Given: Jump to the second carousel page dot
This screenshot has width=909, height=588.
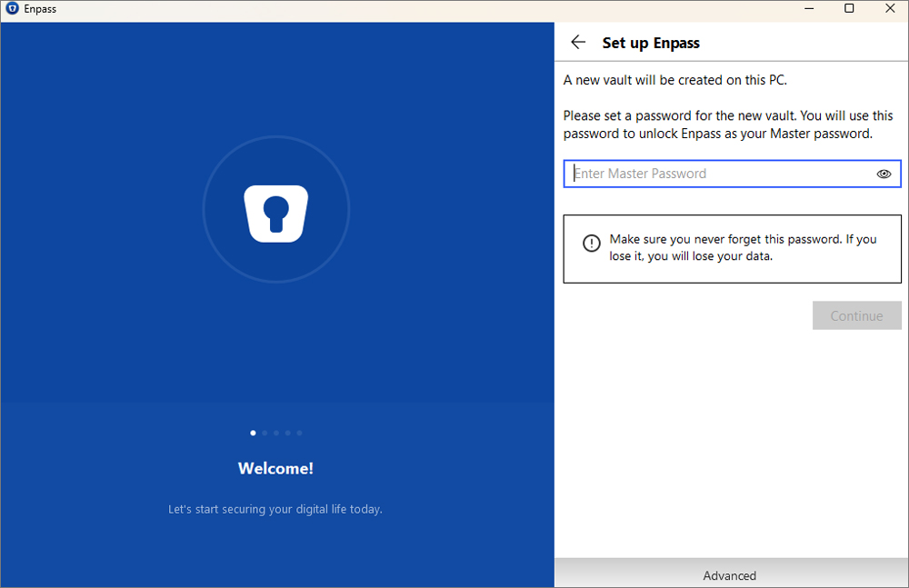Looking at the screenshot, I should (x=265, y=433).
